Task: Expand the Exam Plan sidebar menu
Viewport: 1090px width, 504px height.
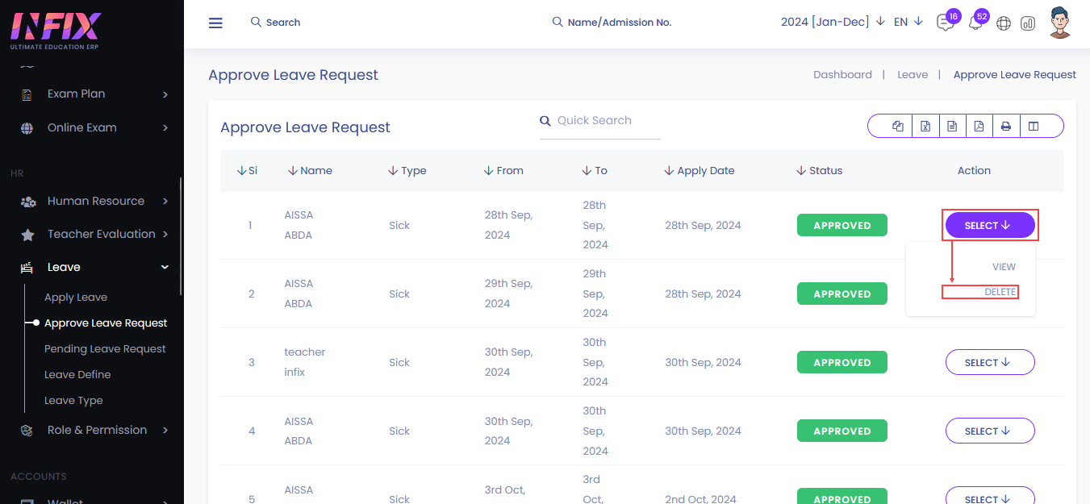Action: pos(94,94)
